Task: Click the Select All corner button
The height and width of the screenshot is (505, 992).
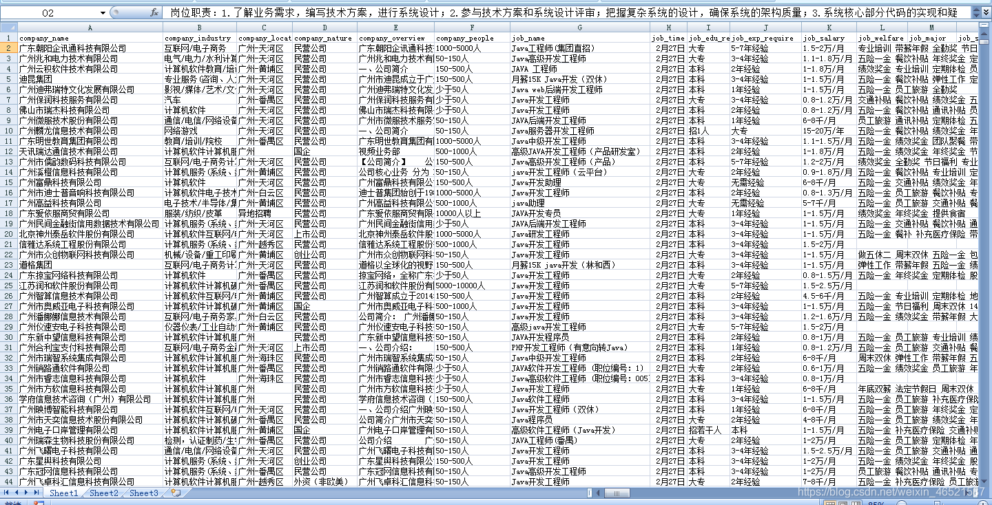Action: click(8, 28)
